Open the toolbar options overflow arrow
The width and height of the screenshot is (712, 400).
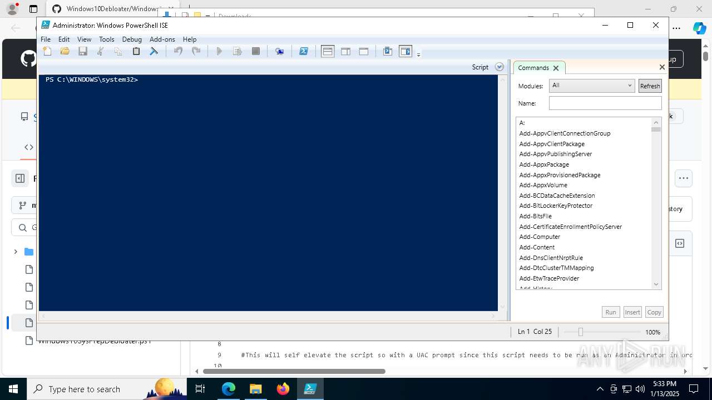coord(419,54)
